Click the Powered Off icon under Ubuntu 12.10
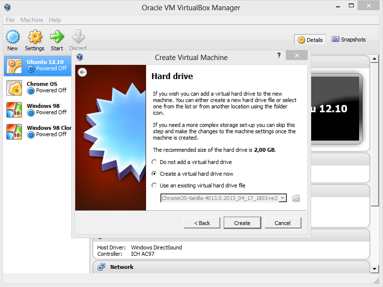This screenshot has height=287, width=383. point(31,69)
